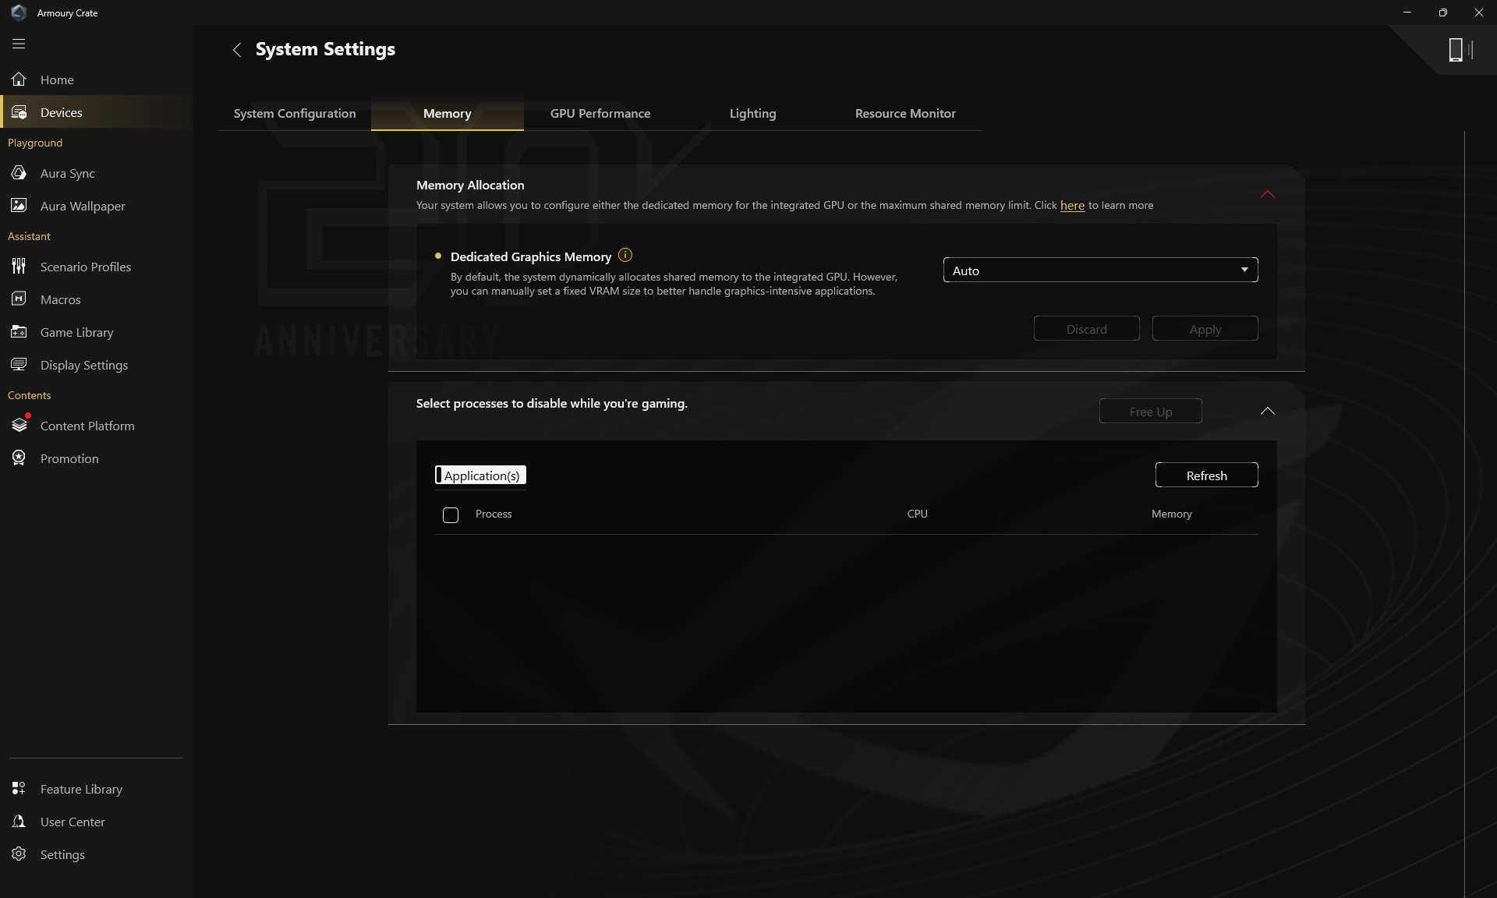1497x898 pixels.
Task: Click the Armoury Crate logo icon
Action: (19, 12)
